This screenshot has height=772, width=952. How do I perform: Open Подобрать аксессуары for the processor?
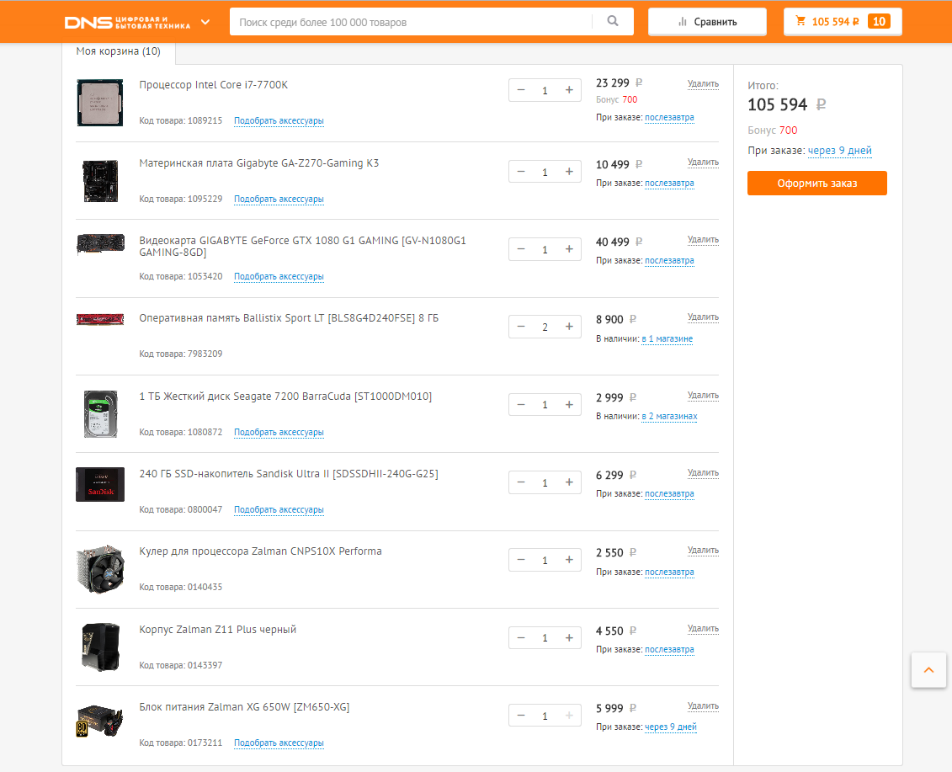(279, 121)
